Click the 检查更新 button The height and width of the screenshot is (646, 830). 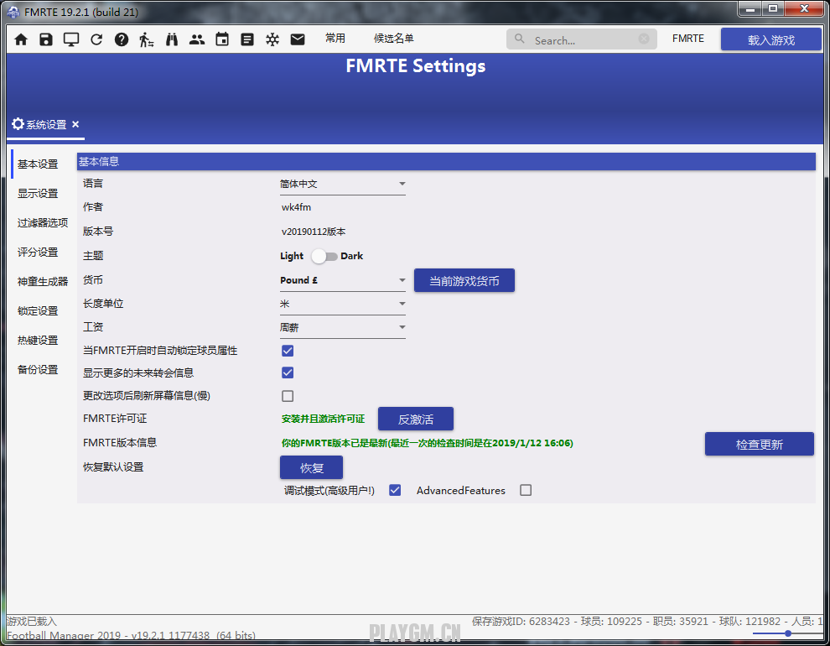[x=759, y=445]
